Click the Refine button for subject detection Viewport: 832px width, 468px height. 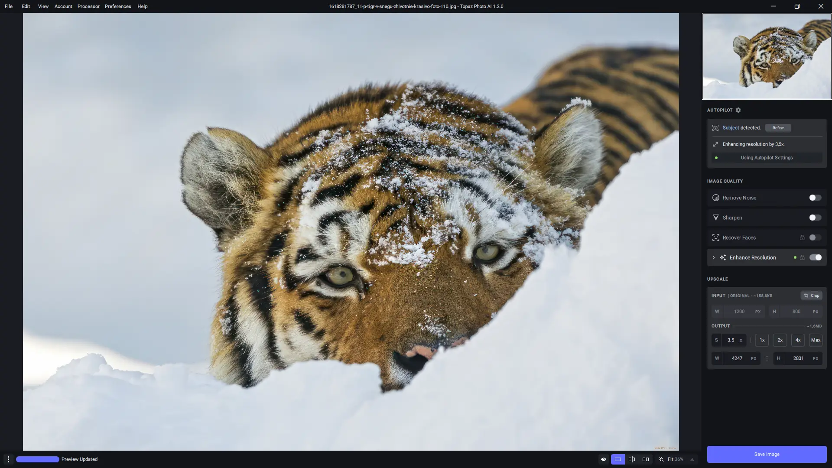pyautogui.click(x=778, y=128)
